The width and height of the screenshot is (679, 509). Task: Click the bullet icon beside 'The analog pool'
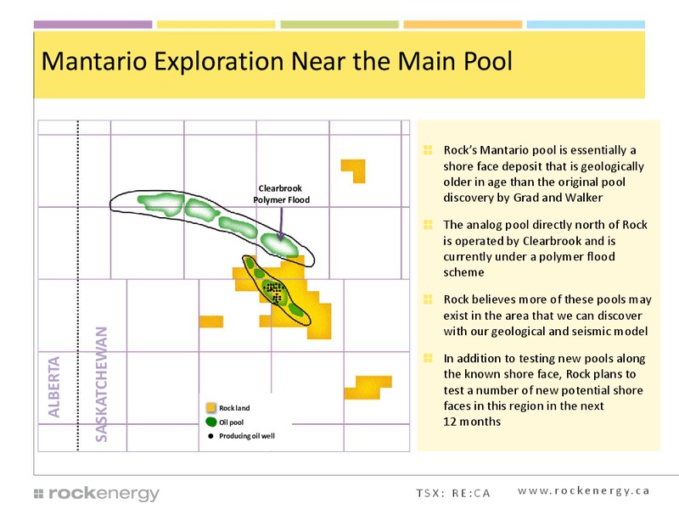[428, 225]
